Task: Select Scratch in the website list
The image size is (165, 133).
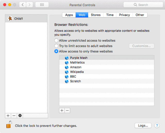Action: coord(107,81)
